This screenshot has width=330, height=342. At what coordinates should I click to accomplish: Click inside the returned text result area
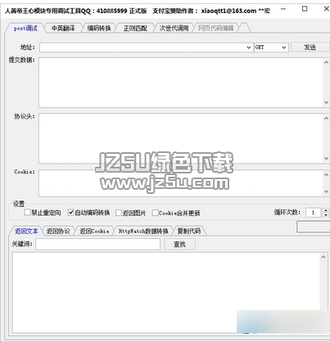[x=166, y=293]
